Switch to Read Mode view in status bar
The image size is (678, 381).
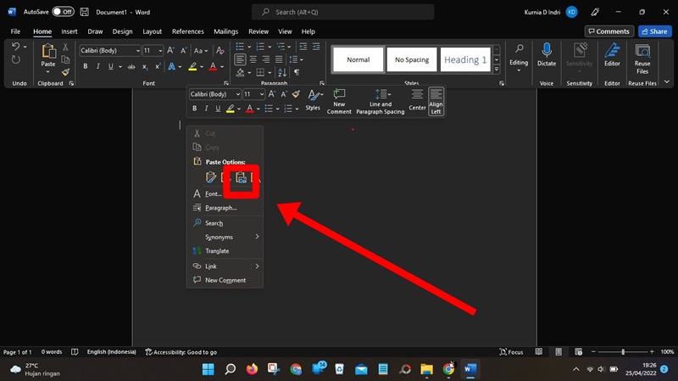point(539,352)
